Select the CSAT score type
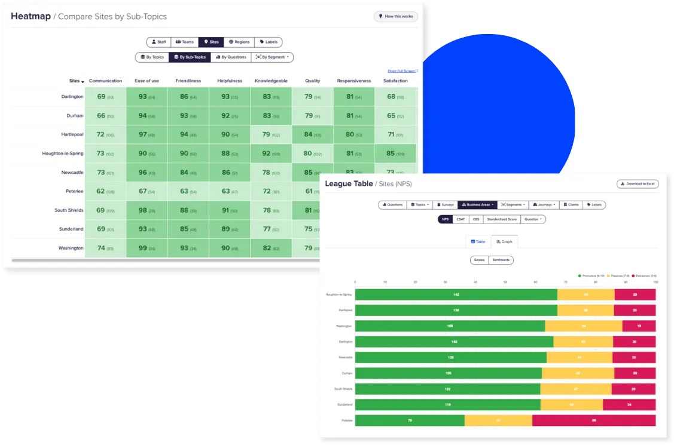Image resolution: width=674 pixels, height=445 pixels. click(461, 219)
